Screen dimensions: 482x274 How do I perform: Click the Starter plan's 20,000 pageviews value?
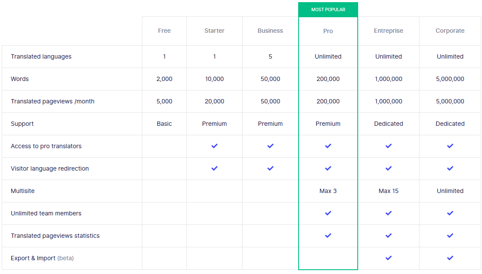pyautogui.click(x=214, y=101)
